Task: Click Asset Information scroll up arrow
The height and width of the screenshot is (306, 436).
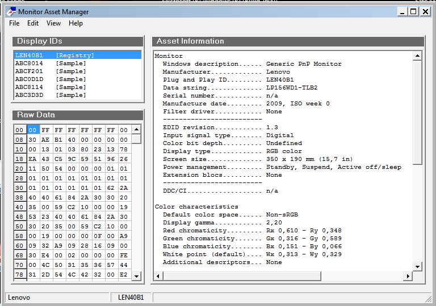Action: (x=417, y=56)
